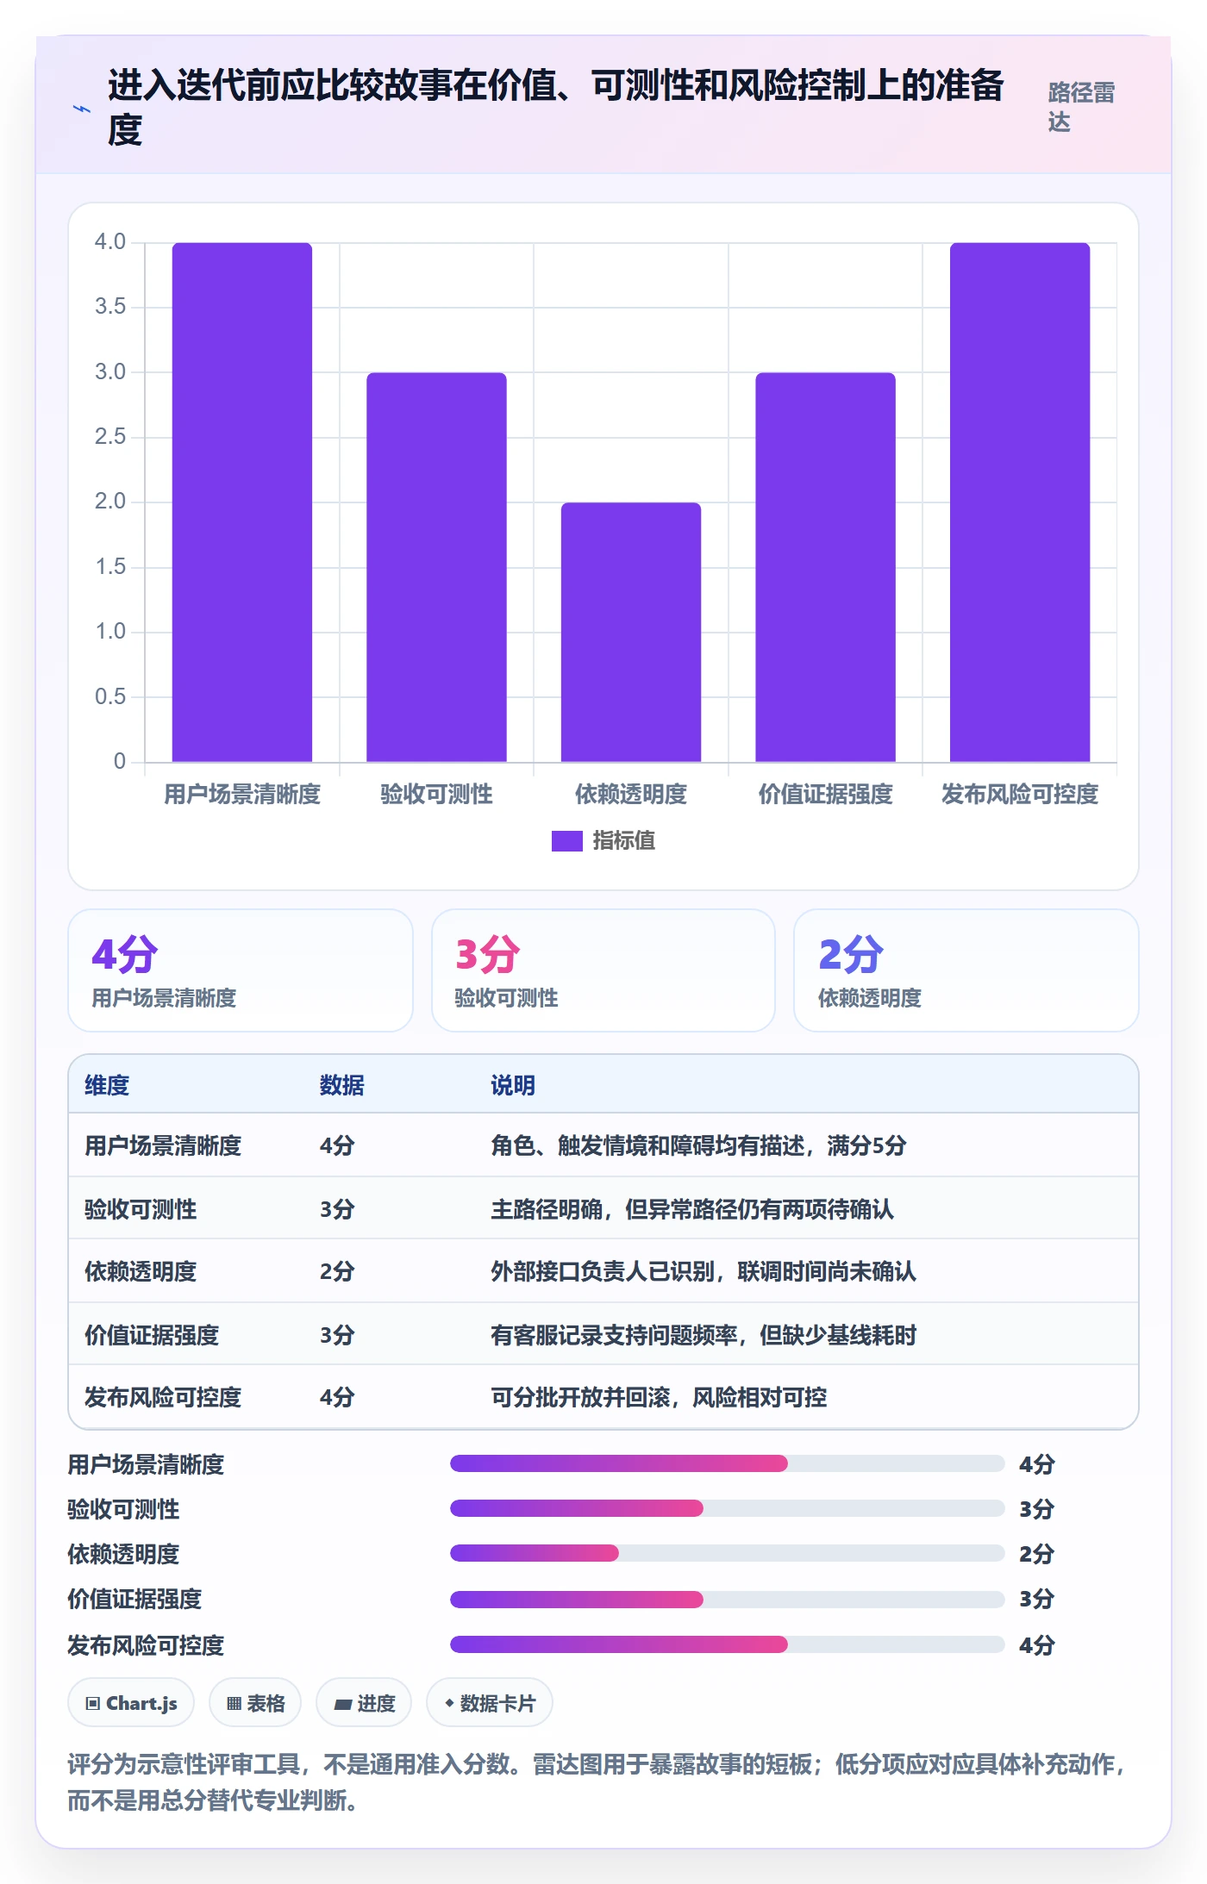1207x1884 pixels.
Task: Click the 指标值 legend label
Action: tap(624, 840)
